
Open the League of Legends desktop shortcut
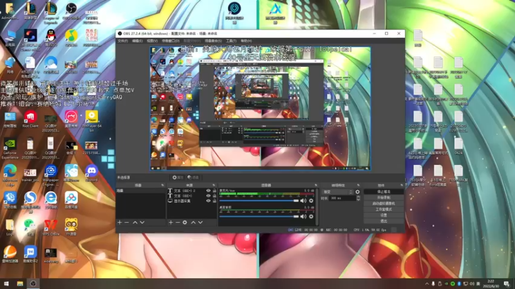click(x=51, y=13)
